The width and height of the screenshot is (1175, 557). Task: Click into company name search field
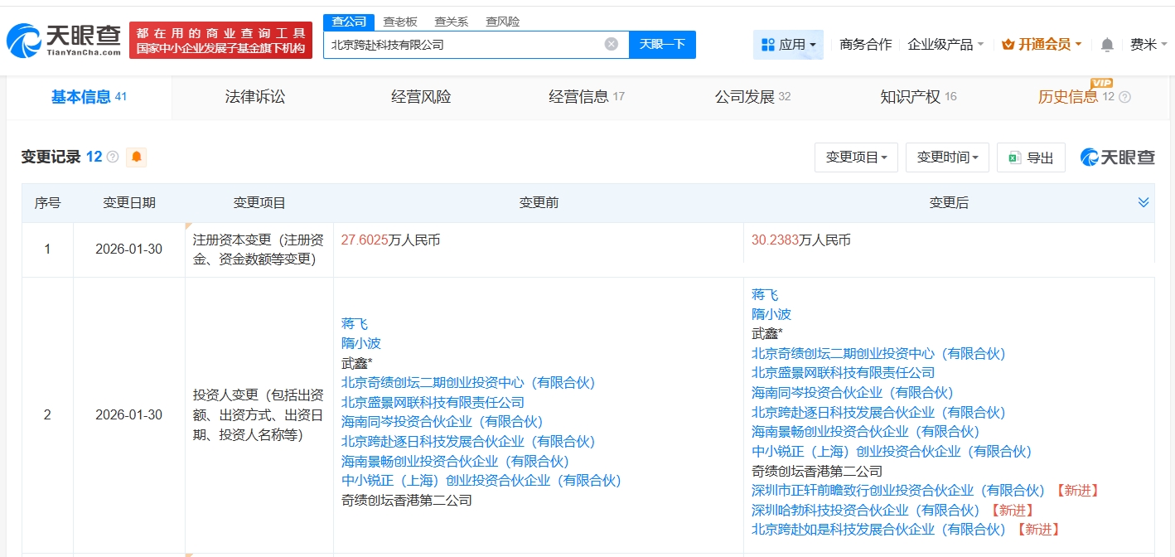click(464, 45)
